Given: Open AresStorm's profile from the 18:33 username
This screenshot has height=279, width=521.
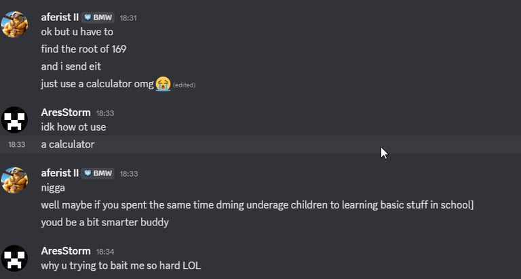Looking at the screenshot, I should pyautogui.click(x=66, y=112).
